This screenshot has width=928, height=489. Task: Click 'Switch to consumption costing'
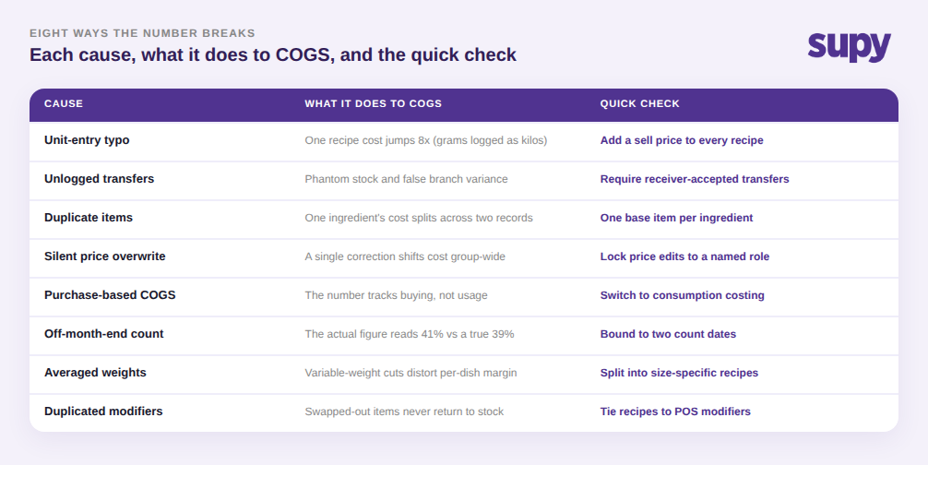[x=683, y=295]
